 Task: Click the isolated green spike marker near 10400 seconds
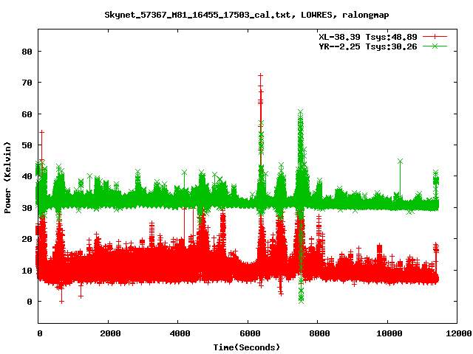click(x=401, y=162)
